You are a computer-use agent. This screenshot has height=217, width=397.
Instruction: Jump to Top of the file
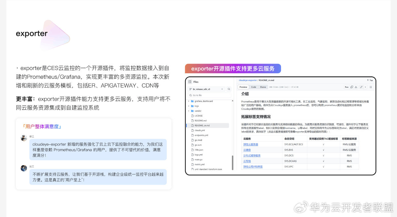pyautogui.click(x=370, y=80)
